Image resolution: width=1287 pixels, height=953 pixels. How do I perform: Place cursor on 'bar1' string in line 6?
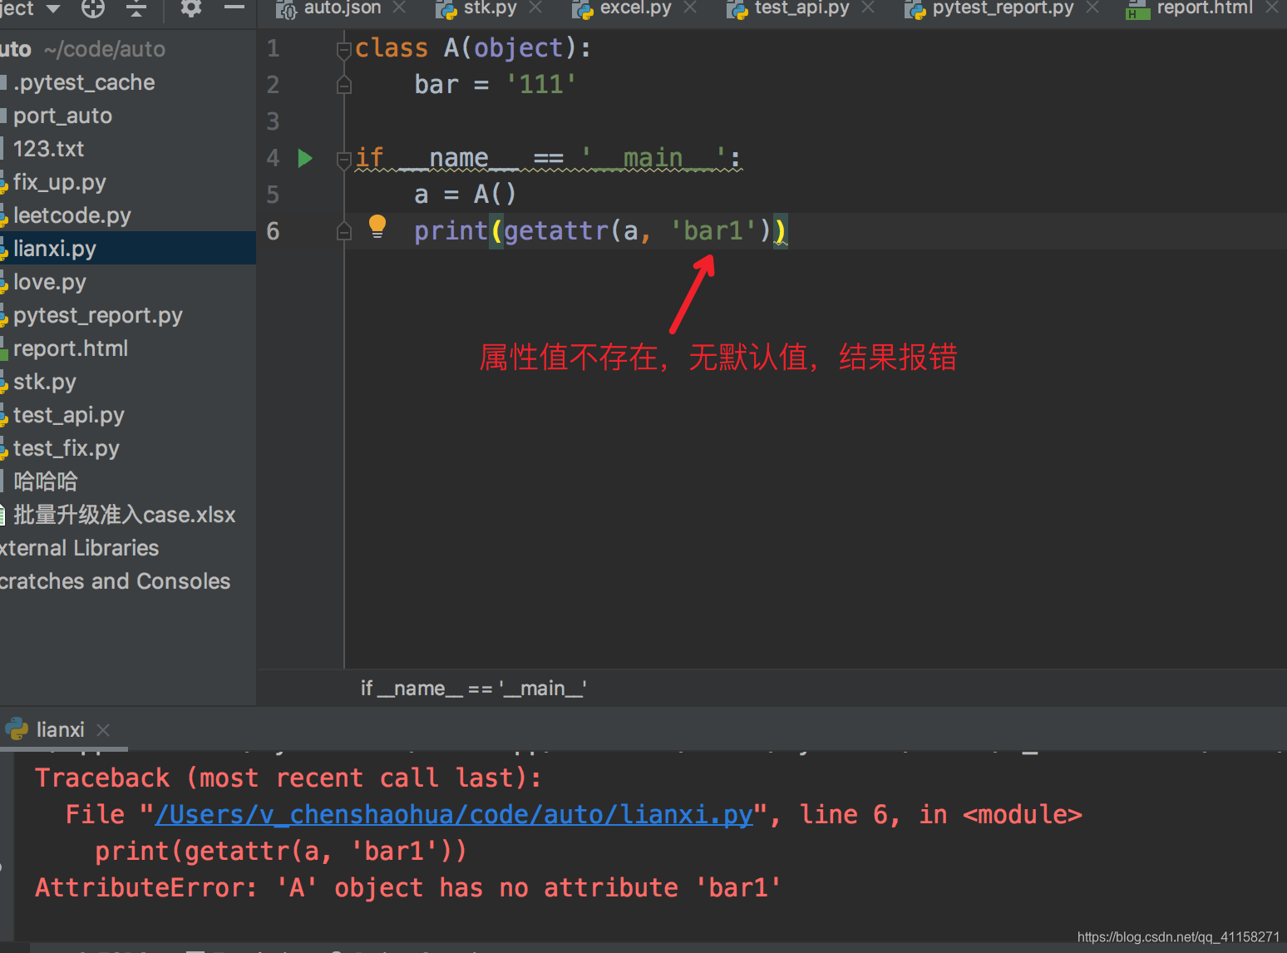coord(713,230)
